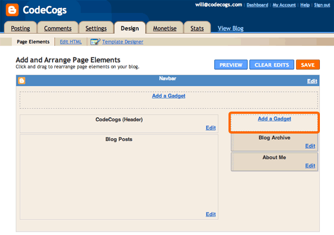Save the page layout changes
This screenshot has width=334, height=235.
tap(308, 65)
